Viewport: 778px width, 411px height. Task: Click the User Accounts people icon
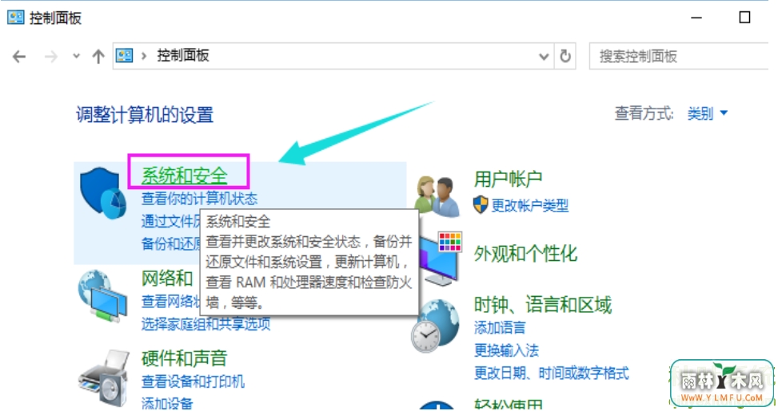pos(437,197)
